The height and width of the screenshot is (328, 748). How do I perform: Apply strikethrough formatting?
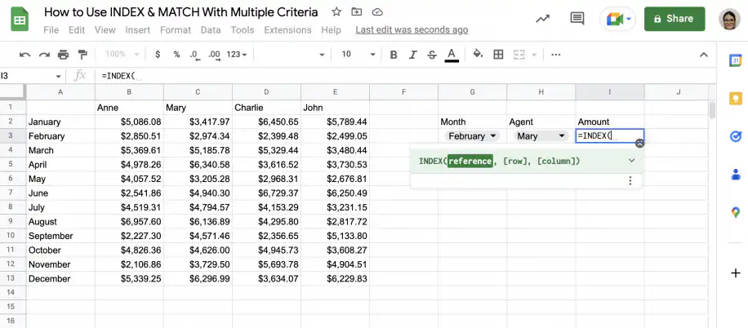click(x=432, y=55)
